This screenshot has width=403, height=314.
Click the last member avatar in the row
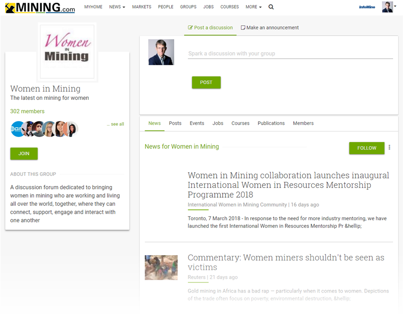pos(72,129)
